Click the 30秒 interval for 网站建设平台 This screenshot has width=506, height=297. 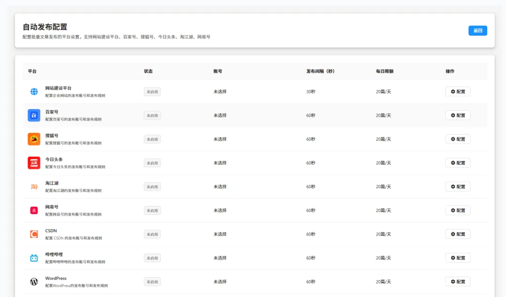pos(311,92)
